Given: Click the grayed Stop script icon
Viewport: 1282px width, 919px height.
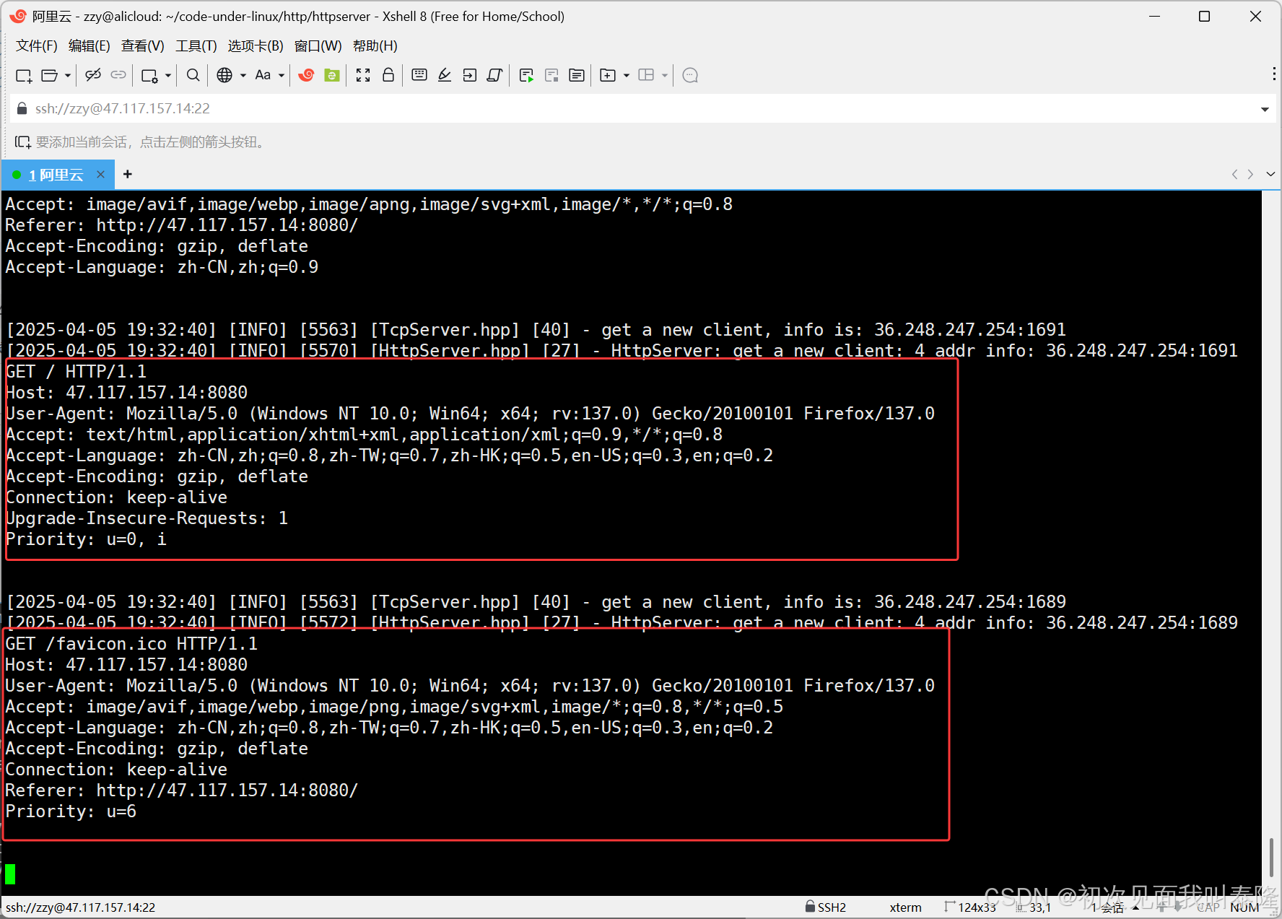Looking at the screenshot, I should point(551,75).
